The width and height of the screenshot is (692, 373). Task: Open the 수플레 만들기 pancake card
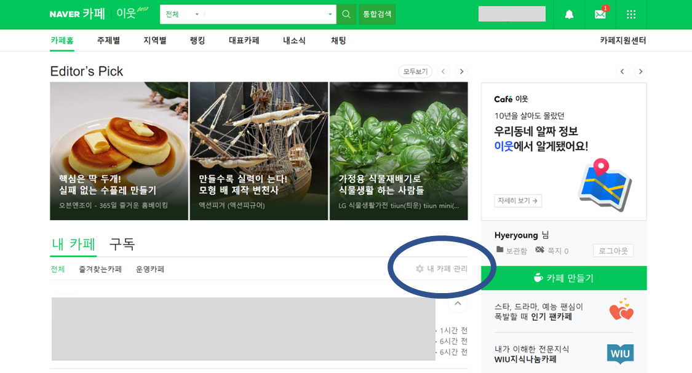(119, 151)
